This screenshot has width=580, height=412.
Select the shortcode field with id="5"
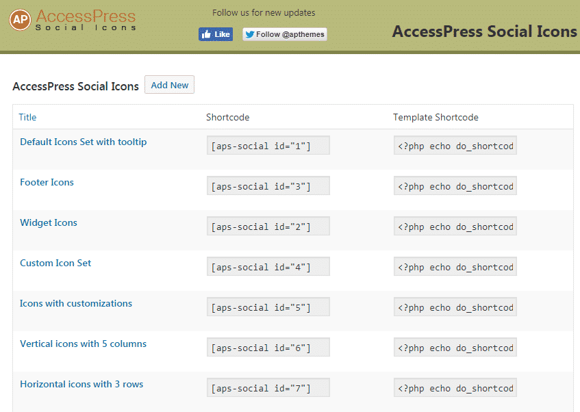pos(268,306)
